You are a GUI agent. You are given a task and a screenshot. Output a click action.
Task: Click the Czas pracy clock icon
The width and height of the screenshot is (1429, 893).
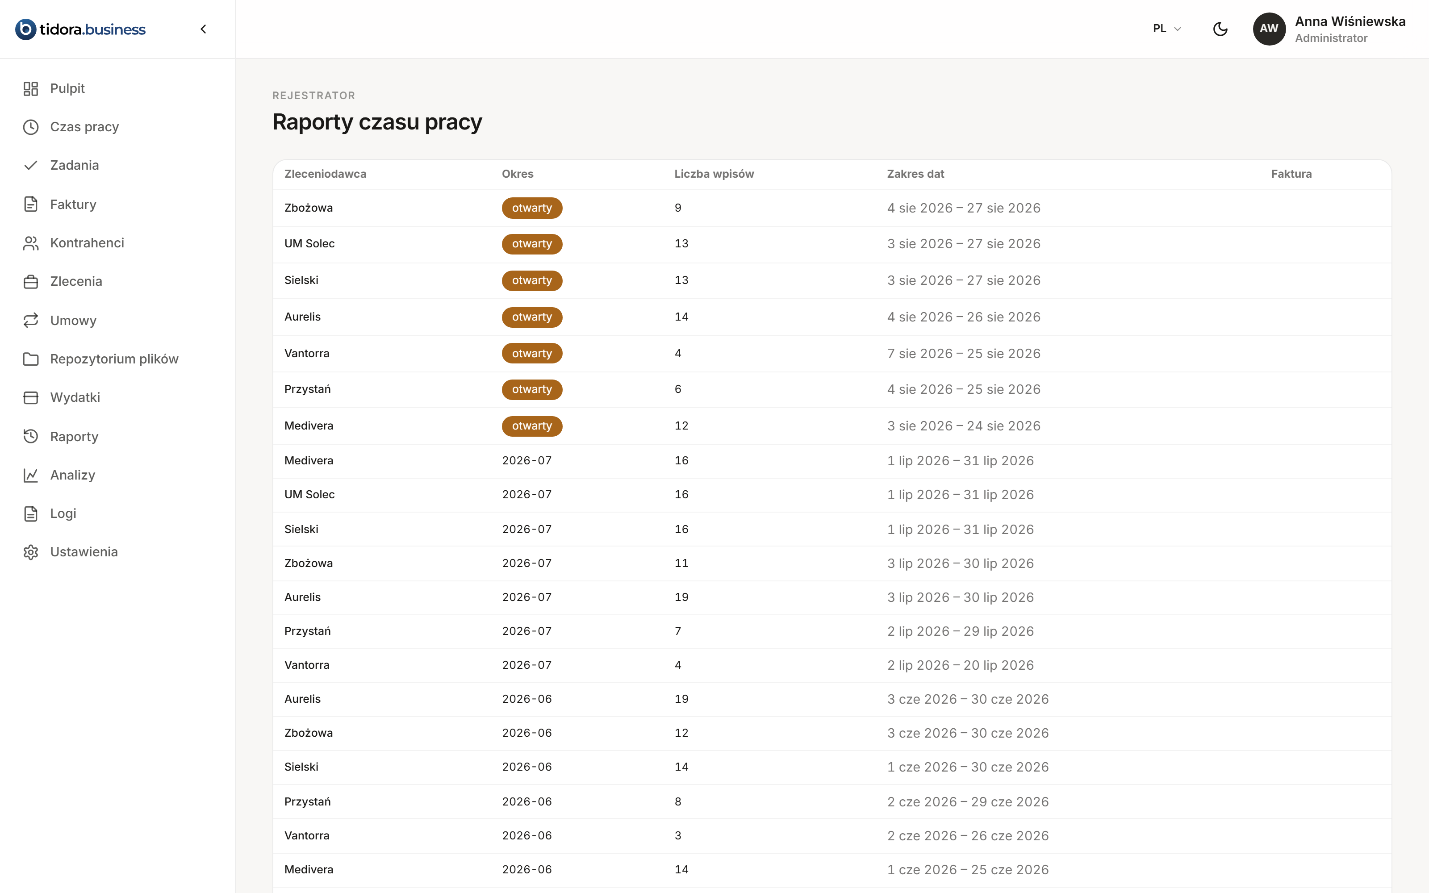pos(31,127)
